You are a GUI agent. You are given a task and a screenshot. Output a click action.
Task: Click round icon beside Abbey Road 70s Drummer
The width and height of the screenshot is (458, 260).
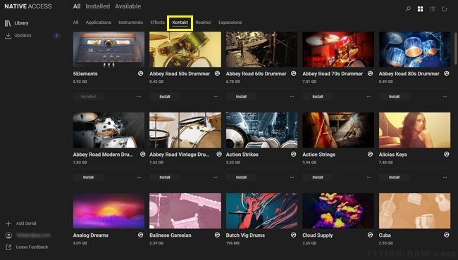tap(370, 73)
